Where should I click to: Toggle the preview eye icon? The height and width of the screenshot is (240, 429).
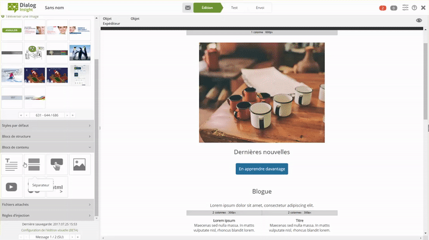click(x=419, y=20)
